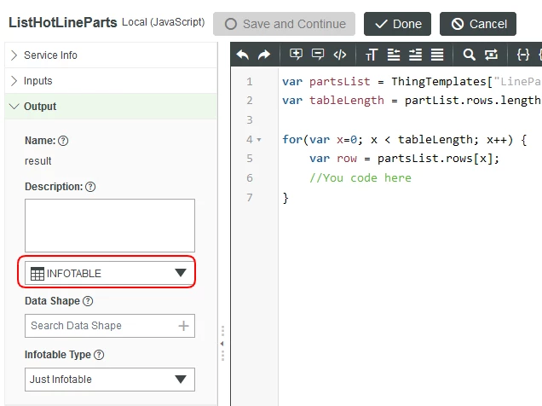Image resolution: width=542 pixels, height=406 pixels.
Task: Click the comment-with-plus toolbar icon
Action: (x=296, y=55)
